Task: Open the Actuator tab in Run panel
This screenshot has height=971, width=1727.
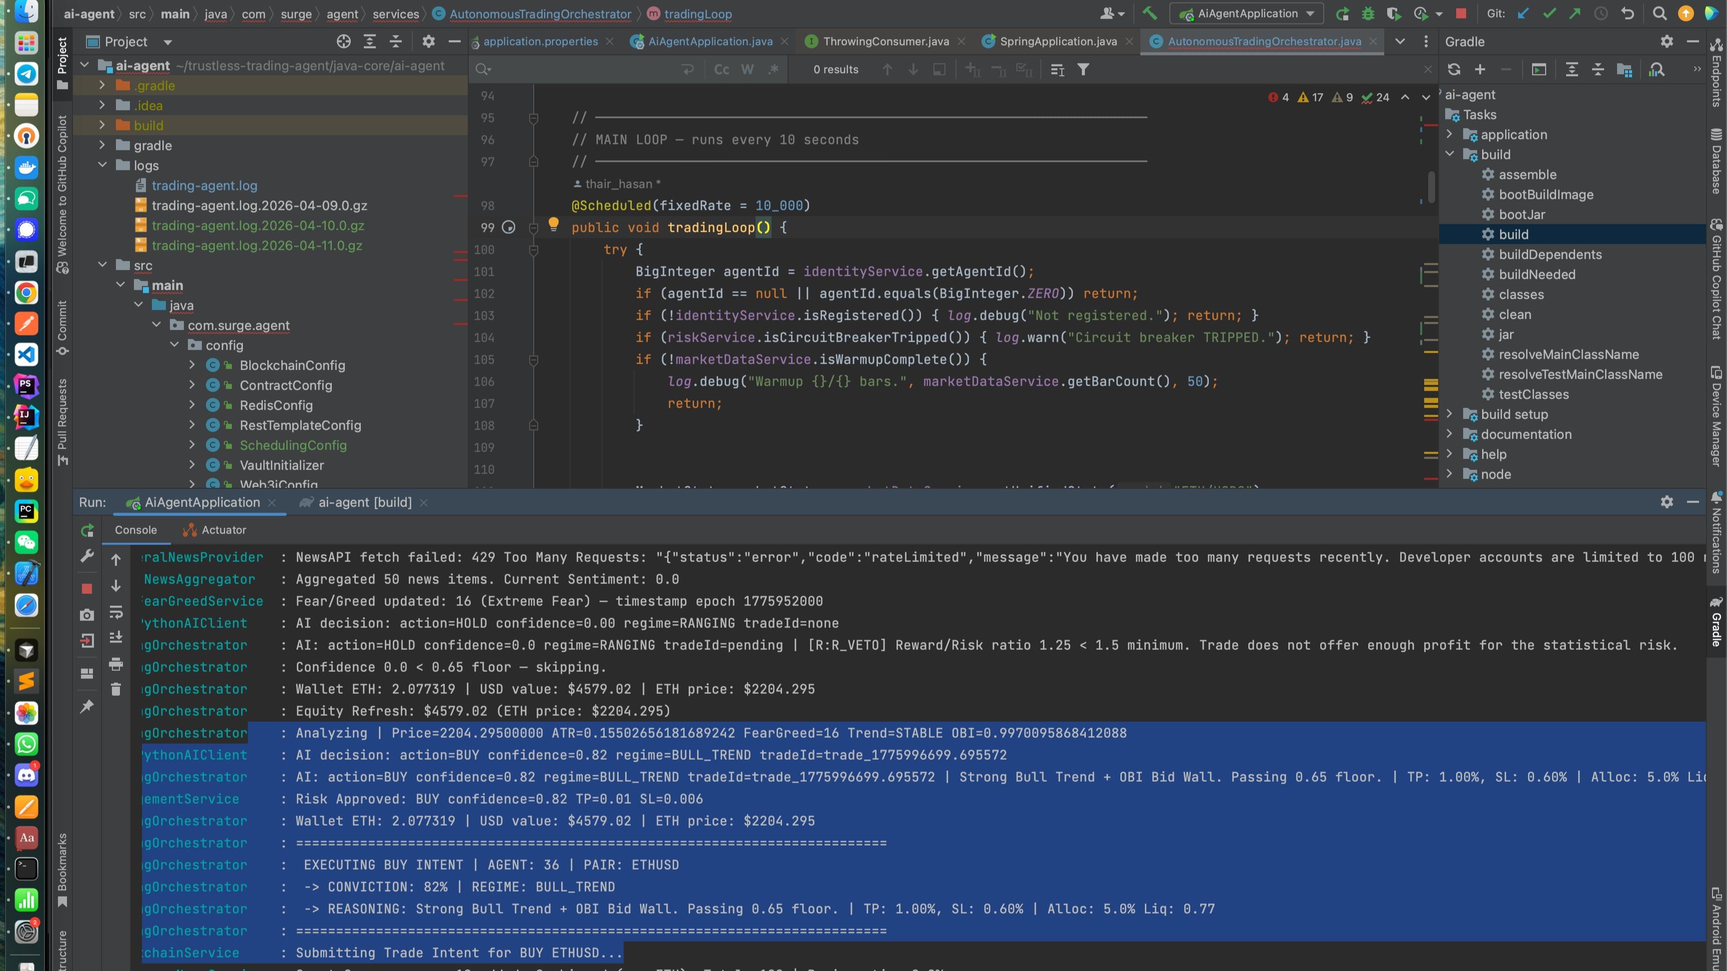Action: click(x=223, y=530)
